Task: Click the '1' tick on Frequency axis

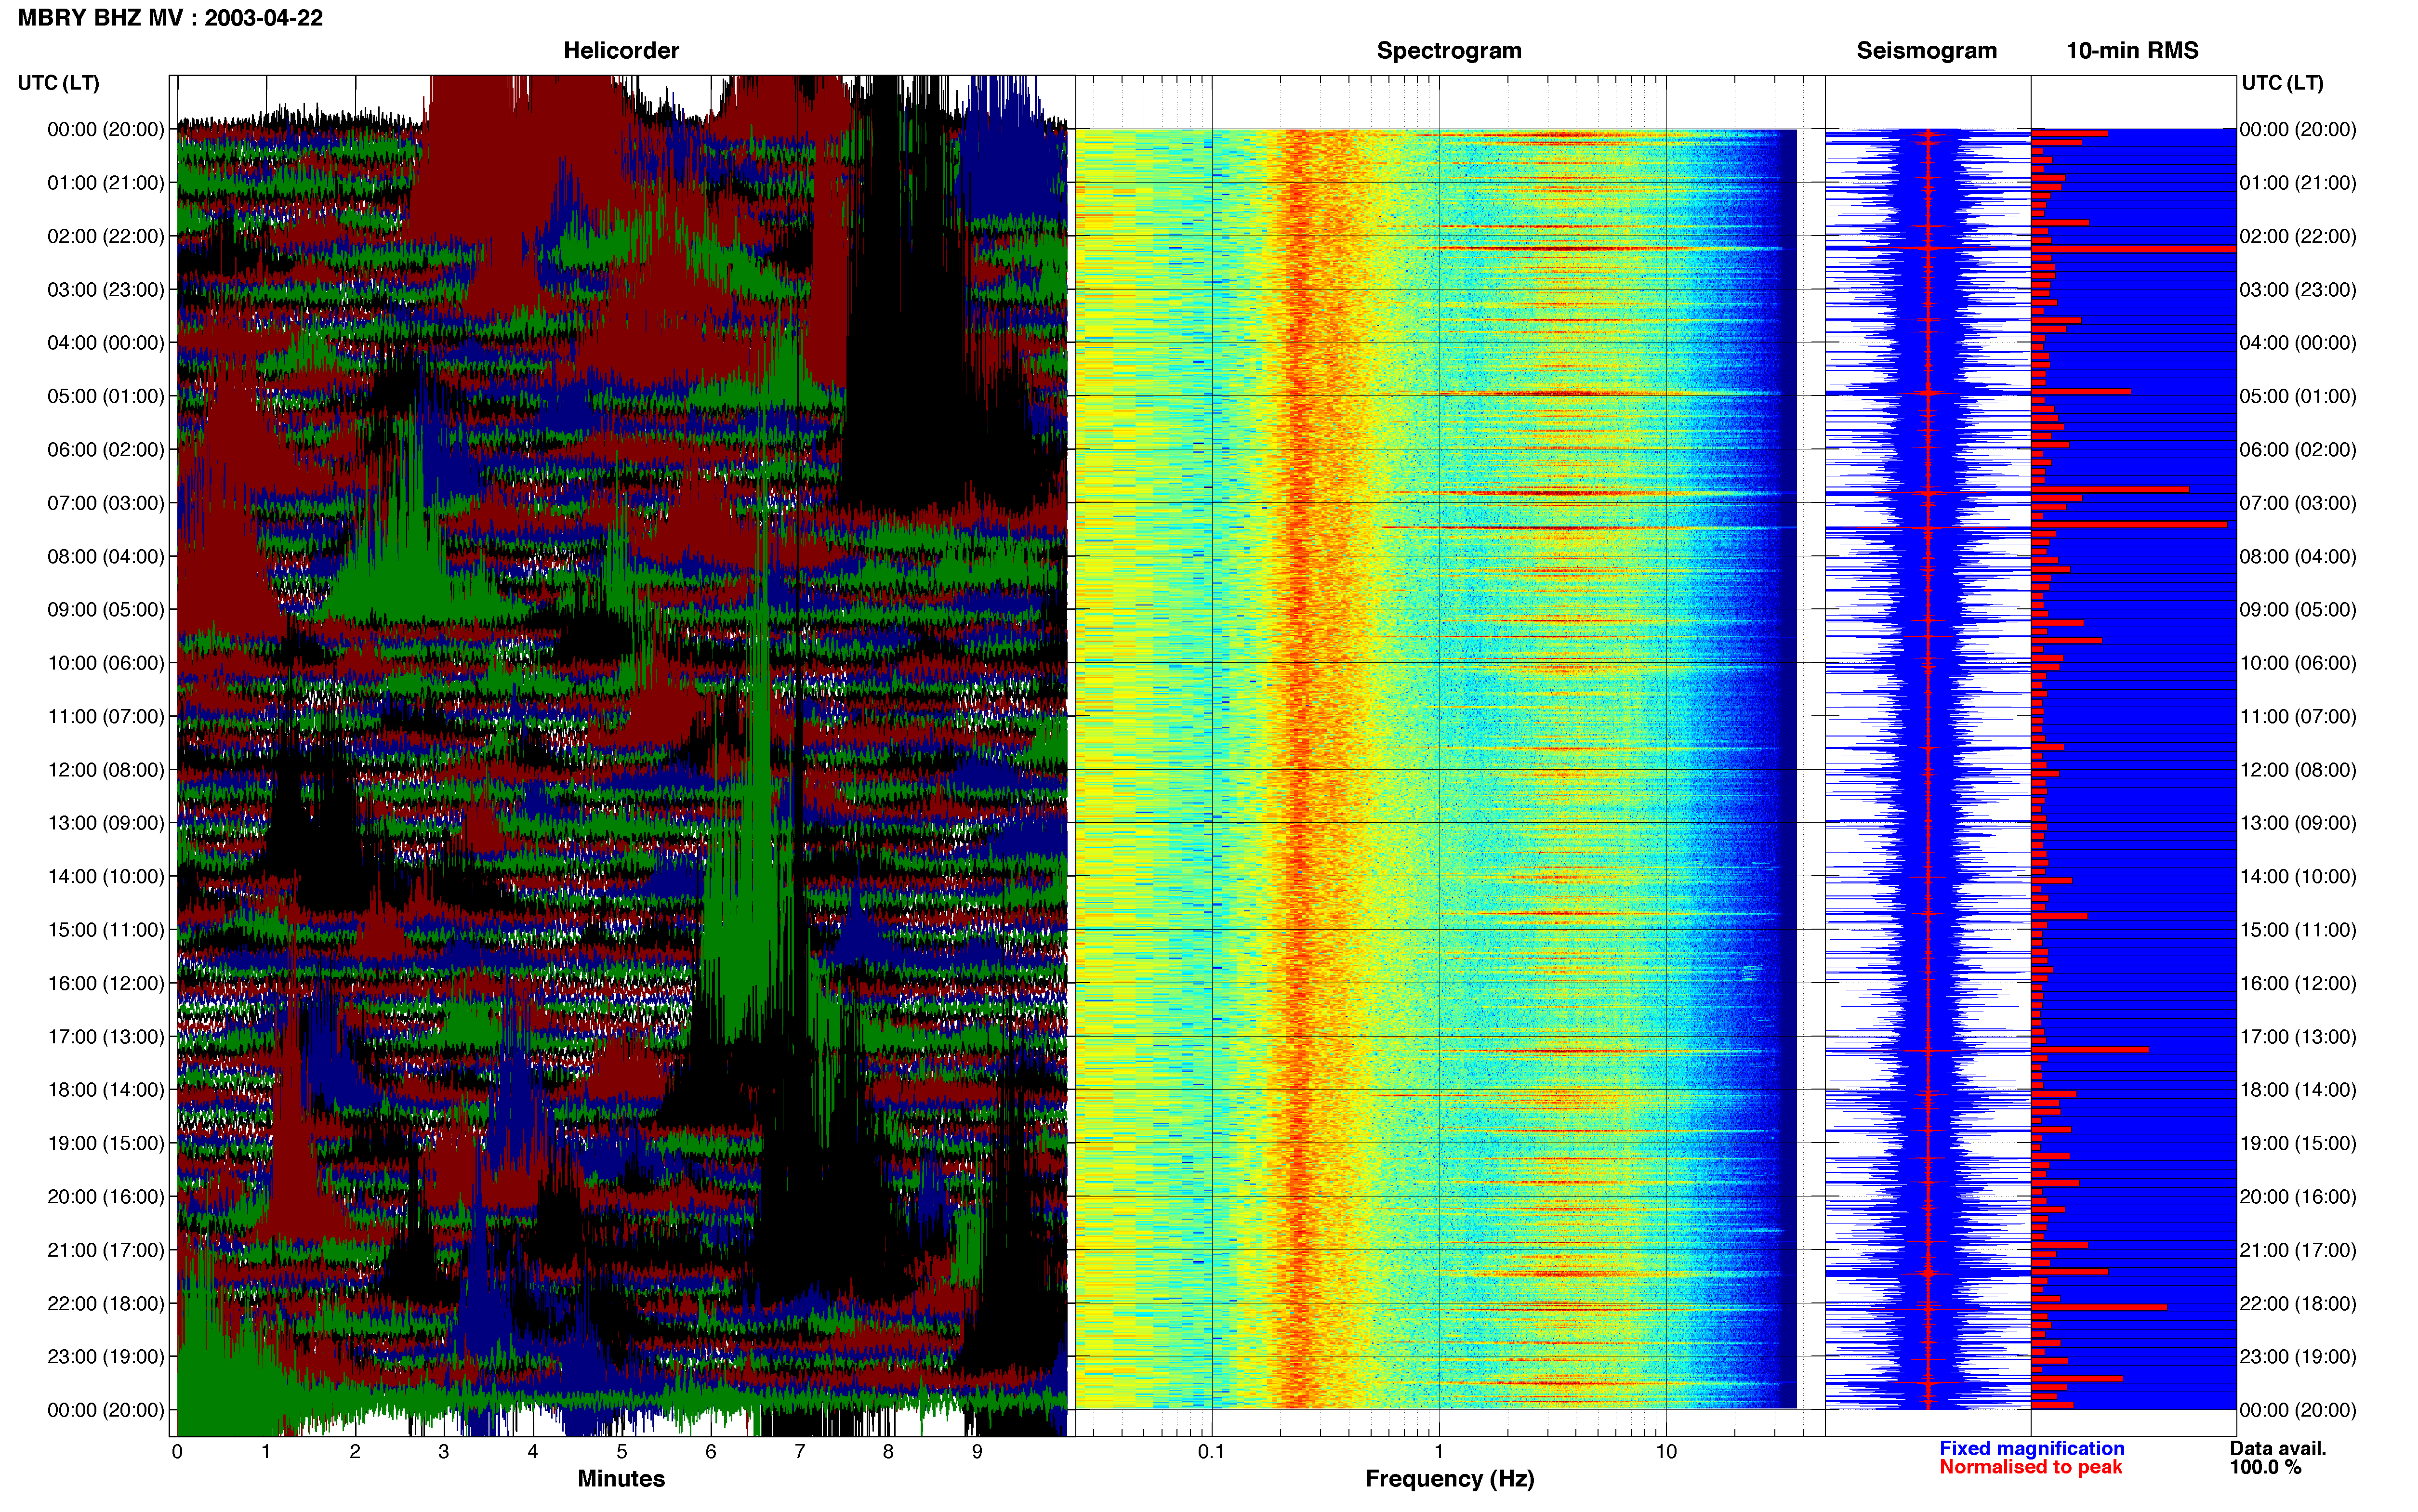Action: pyautogui.click(x=1439, y=1452)
